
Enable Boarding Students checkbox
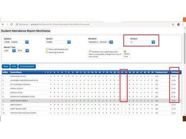pyautogui.click(x=47, y=52)
